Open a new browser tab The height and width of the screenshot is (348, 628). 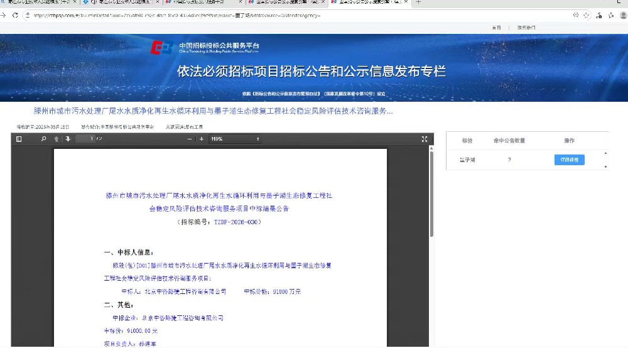(418, 2)
